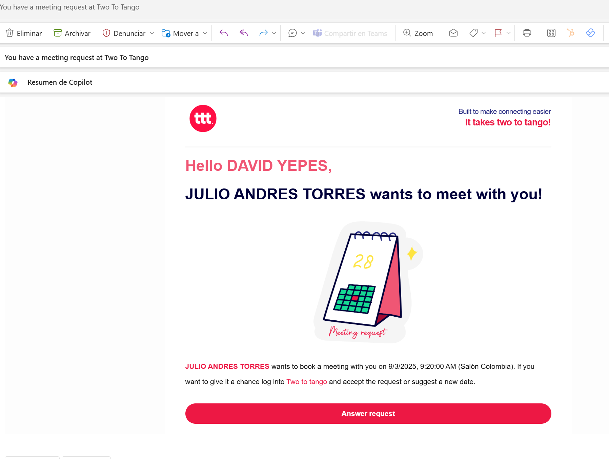Screen dimensions: 609x459
Task: Click the Answer request button
Action: (x=368, y=414)
